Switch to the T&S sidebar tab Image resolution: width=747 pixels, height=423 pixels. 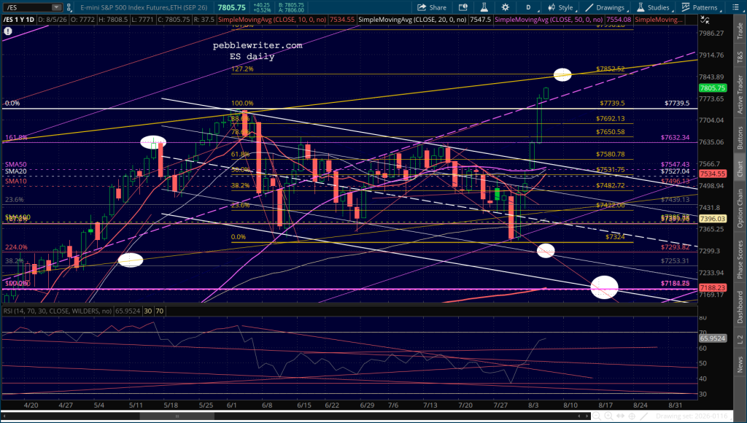pos(740,57)
